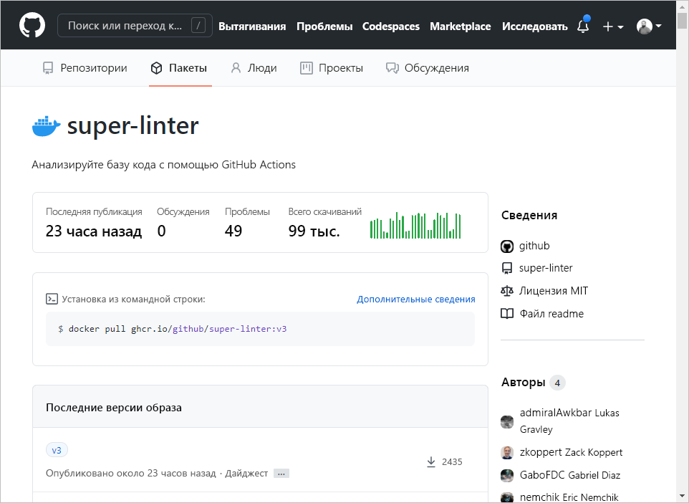Click the repository icon beside super-linter
This screenshot has height=503, width=689.
(x=507, y=268)
